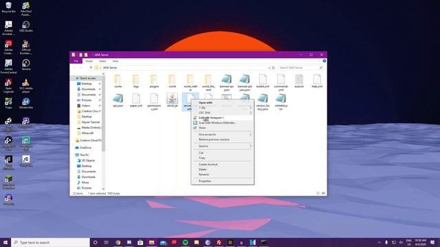This screenshot has width=440, height=247.
Task: Choose Open with in context menu
Action: (206, 103)
